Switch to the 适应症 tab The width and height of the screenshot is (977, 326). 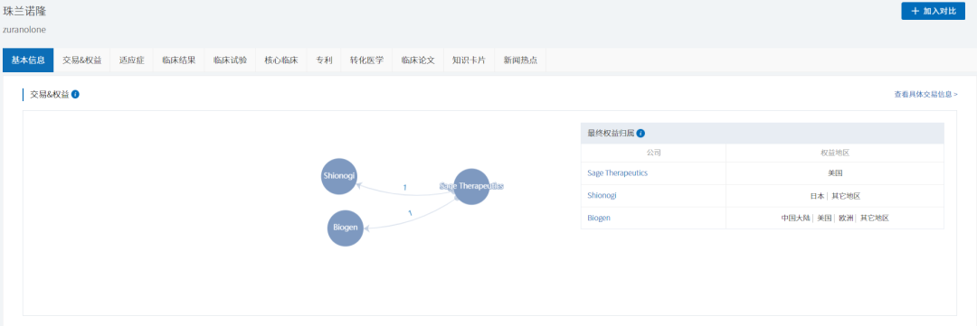[x=131, y=61]
